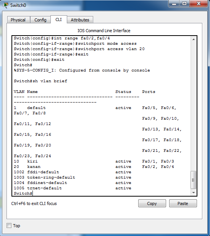Click 'Fa0/5, Fa0/6,' ports text
210x236 pixels.
coord(159,108)
